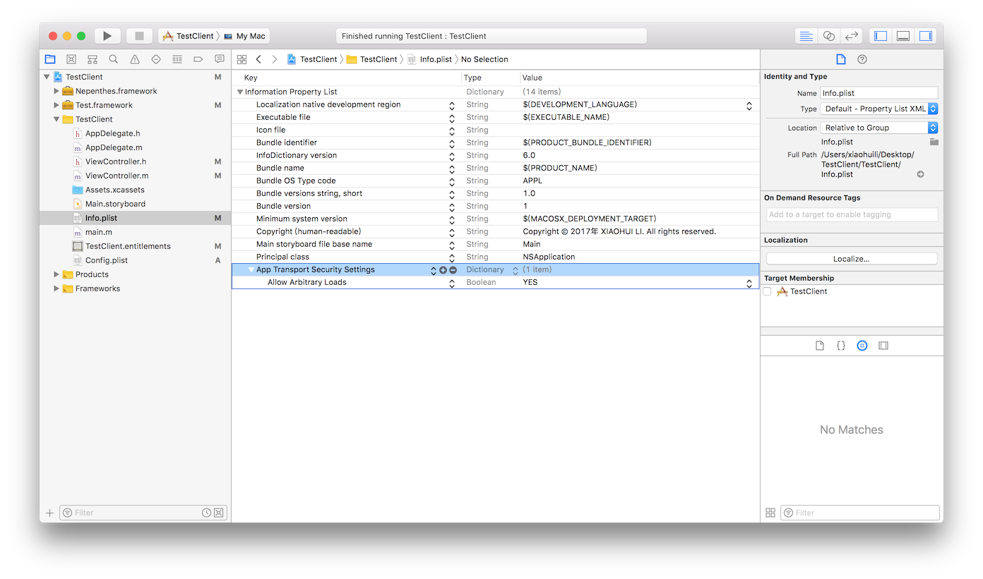The image size is (983, 579).
Task: Change key stepper for Bundle identifier
Action: [452, 143]
